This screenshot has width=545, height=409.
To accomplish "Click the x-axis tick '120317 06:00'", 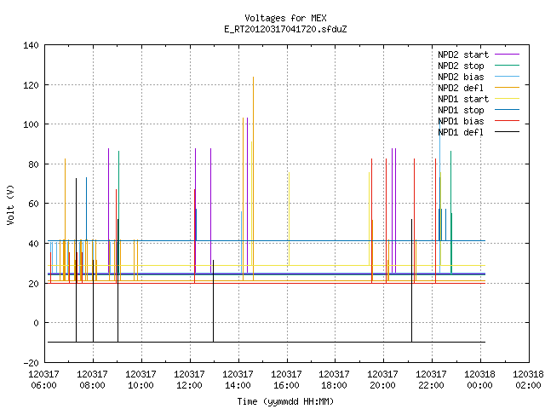I will [x=43, y=380].
